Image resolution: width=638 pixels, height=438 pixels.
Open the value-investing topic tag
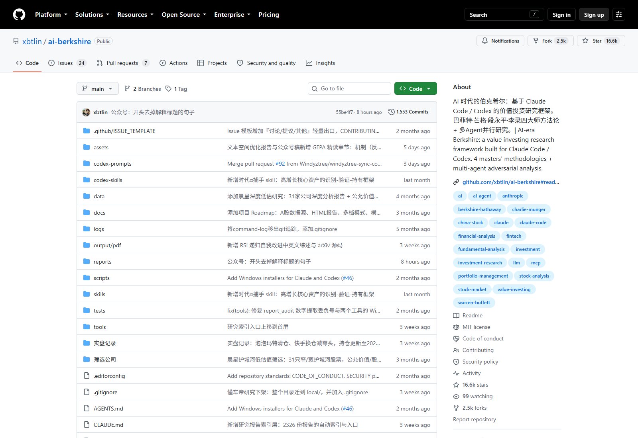[x=514, y=289]
